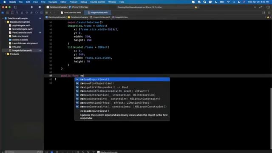Open ImageInfoView symbol jump bar segment
Screen dimensions: 272x153
(x=120, y=17)
